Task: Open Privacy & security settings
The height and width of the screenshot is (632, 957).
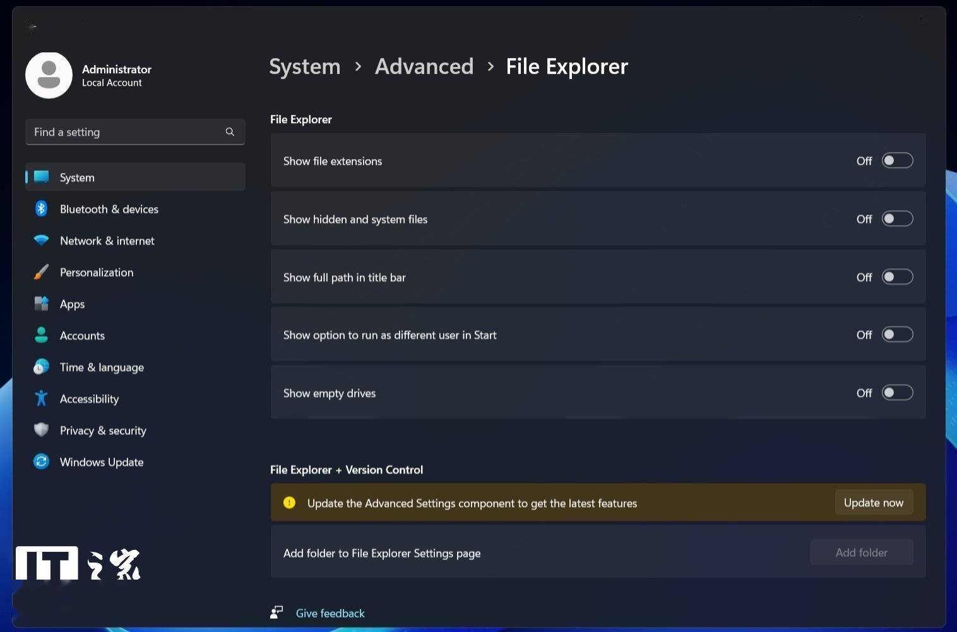Action: click(135, 430)
